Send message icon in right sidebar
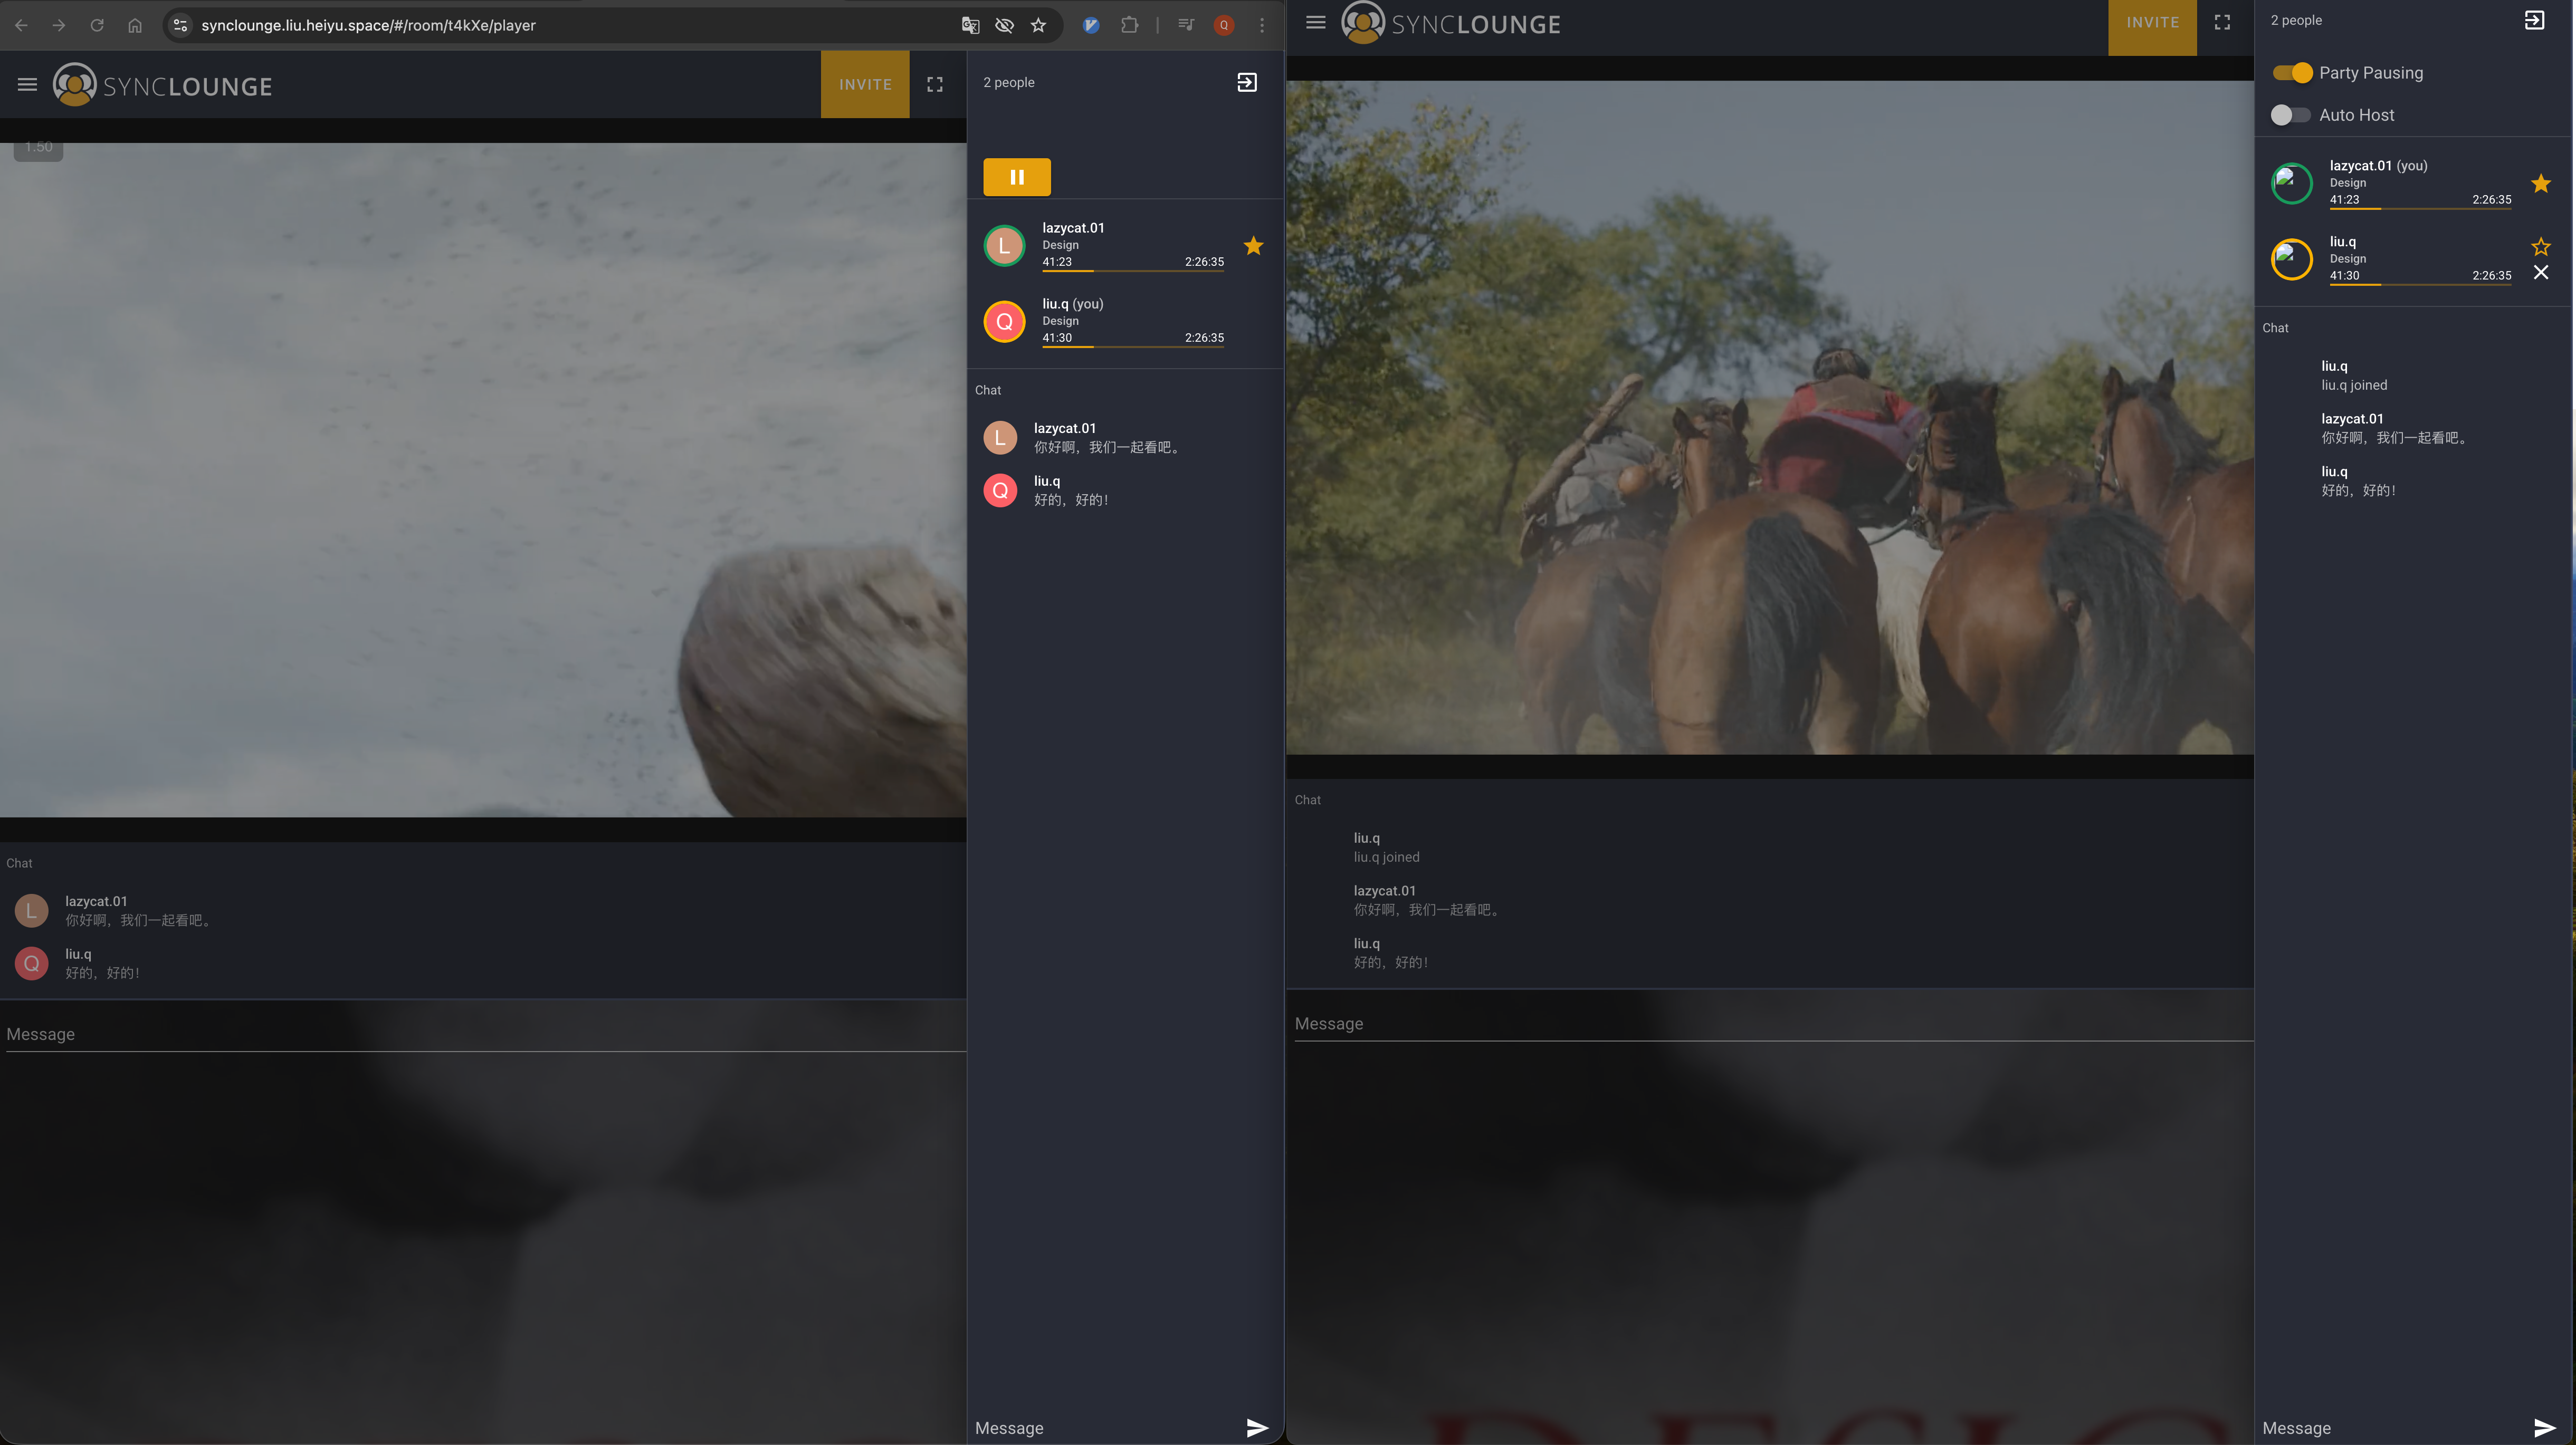Image resolution: width=2576 pixels, height=1445 pixels. coord(2544,1428)
